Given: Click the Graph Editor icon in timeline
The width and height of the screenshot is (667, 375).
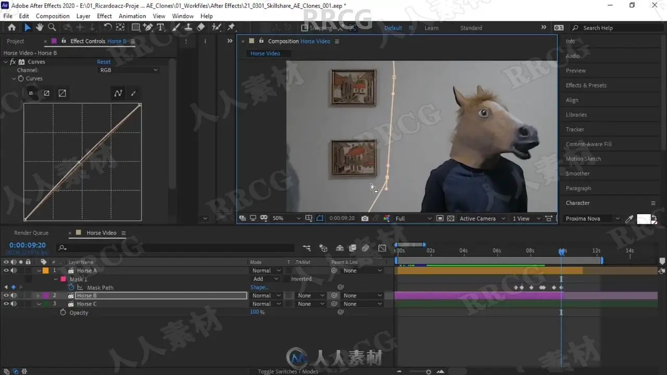Looking at the screenshot, I should tap(382, 248).
